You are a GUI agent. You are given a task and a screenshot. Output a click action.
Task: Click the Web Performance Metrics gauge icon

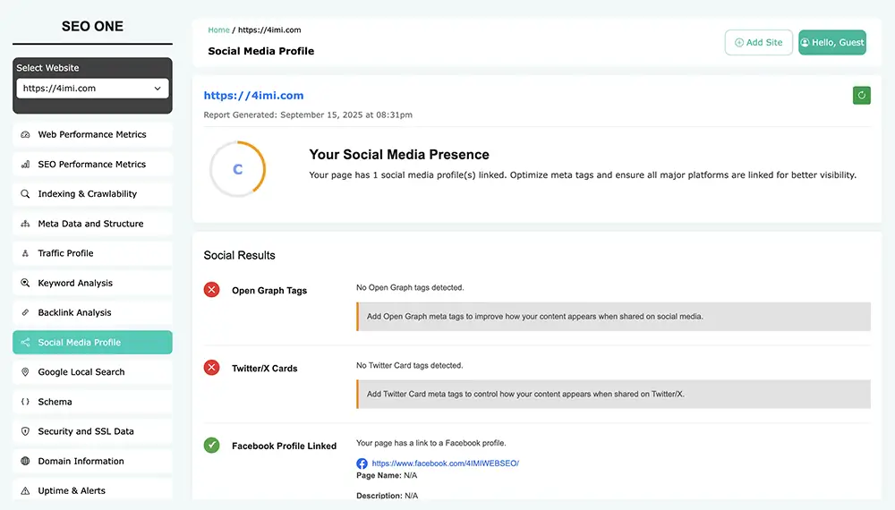click(25, 135)
